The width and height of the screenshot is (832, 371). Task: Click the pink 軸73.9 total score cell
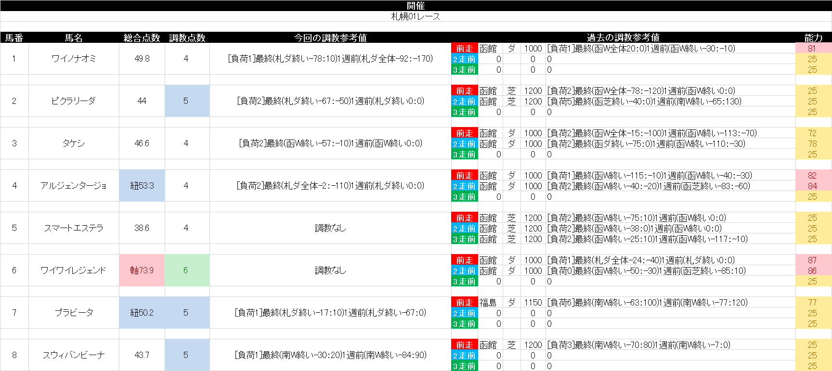(x=142, y=270)
